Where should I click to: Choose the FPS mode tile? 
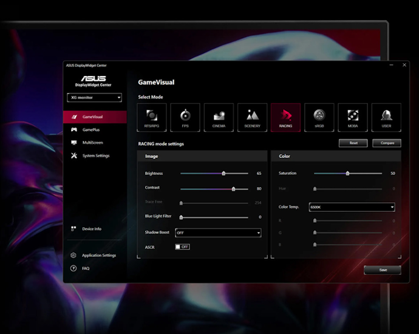[x=185, y=118]
